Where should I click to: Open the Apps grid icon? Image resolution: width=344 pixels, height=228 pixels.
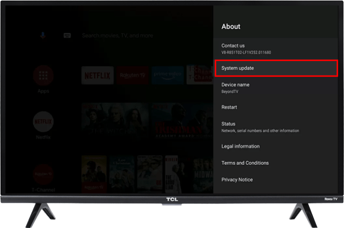[x=43, y=75]
